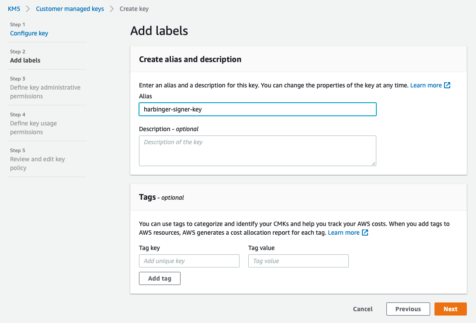Cancel the key creation
The width and height of the screenshot is (476, 323).
pyautogui.click(x=363, y=309)
